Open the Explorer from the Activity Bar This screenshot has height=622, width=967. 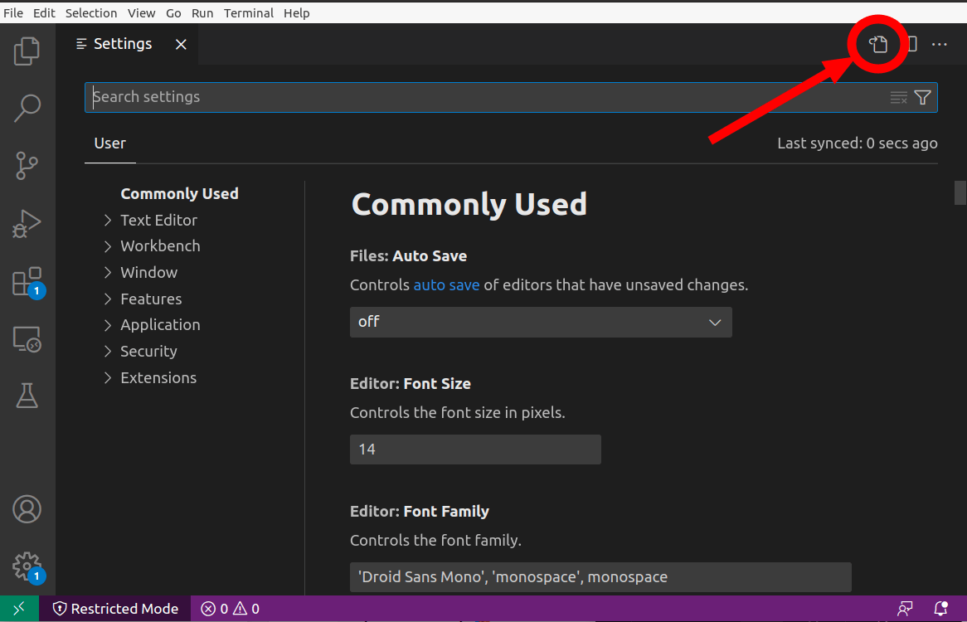tap(27, 51)
